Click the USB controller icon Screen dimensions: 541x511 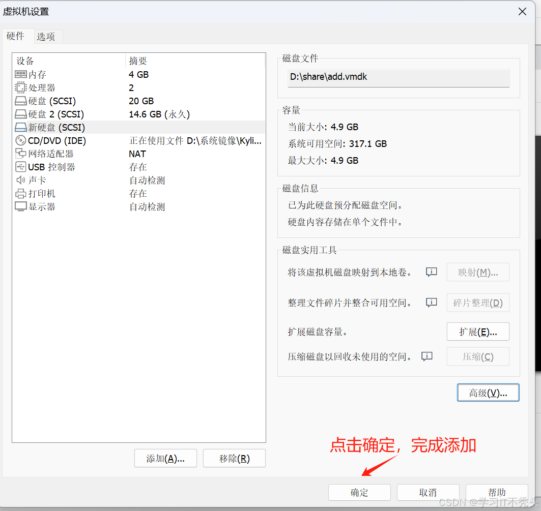[21, 167]
